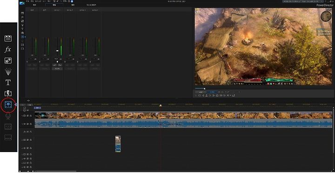Screen dimensions: 335x173
Task: Click the undo arrow in the top toolbar
Action: (x=58, y=1)
